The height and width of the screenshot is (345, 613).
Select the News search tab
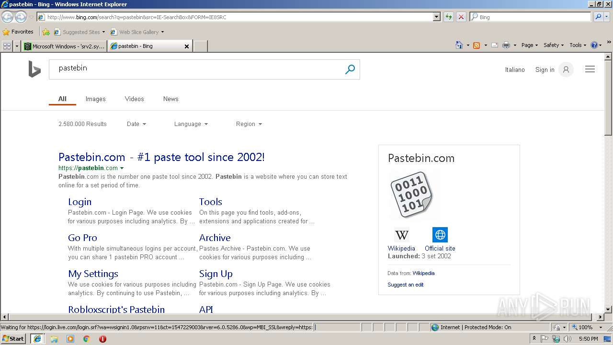point(170,99)
